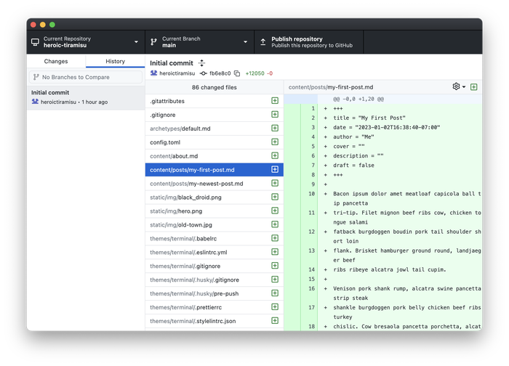Click diff line number 10
Viewport: 509px width, 366px height.
pyautogui.click(x=312, y=194)
